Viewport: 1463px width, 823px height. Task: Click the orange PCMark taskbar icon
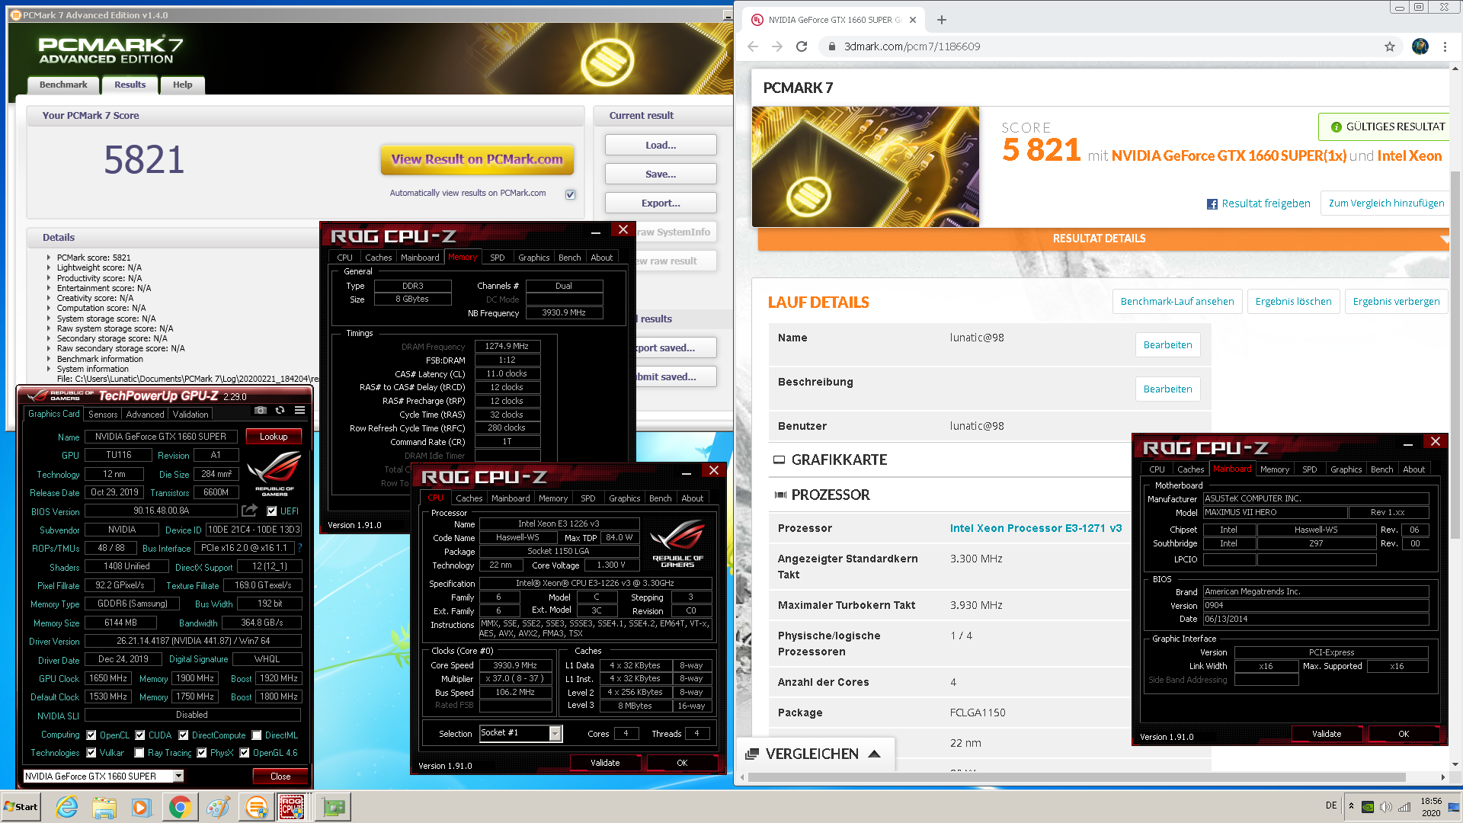pyautogui.click(x=257, y=807)
